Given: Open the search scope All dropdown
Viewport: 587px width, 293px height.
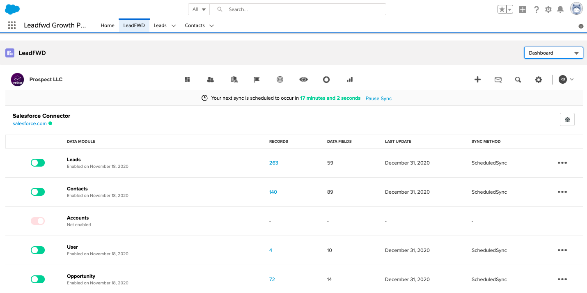Looking at the screenshot, I should pyautogui.click(x=199, y=9).
